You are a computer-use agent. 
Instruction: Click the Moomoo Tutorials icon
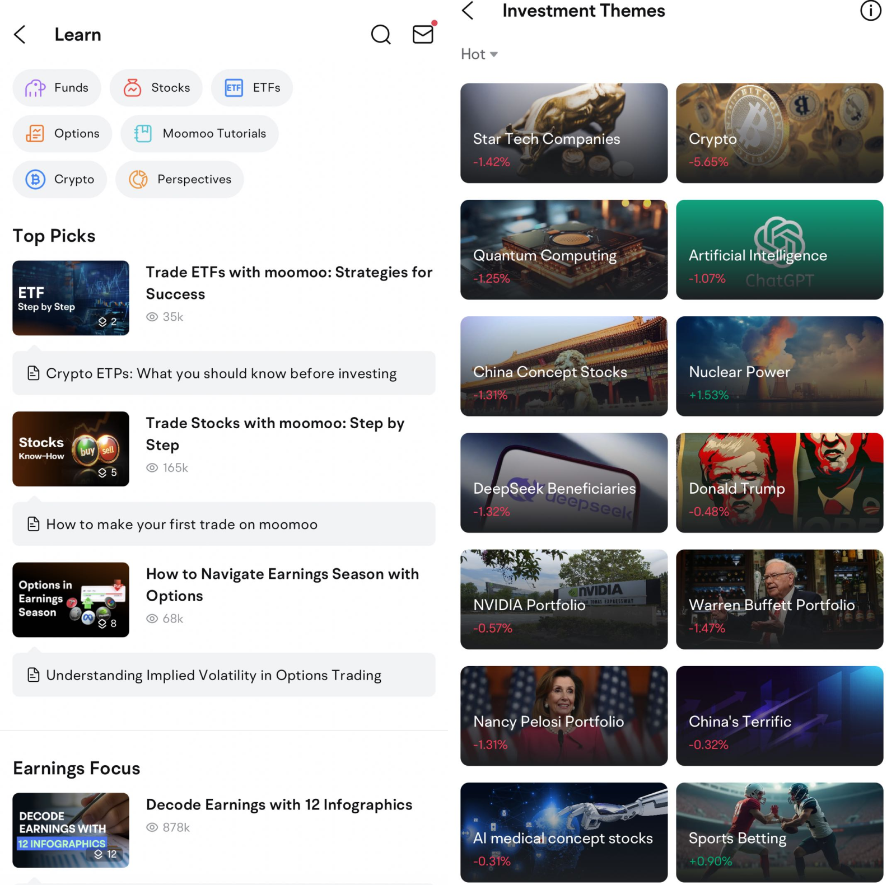(143, 134)
